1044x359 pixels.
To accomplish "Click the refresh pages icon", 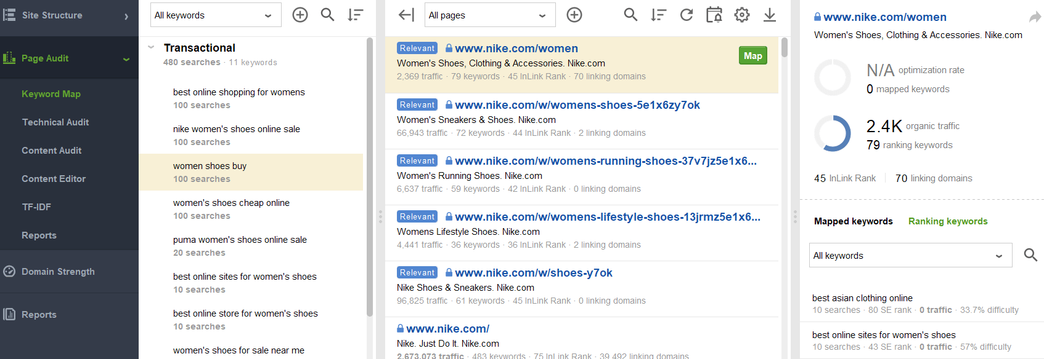I will 687,15.
